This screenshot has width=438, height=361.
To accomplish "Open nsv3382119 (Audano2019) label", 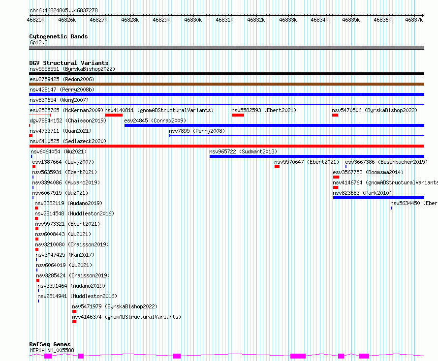I will (x=68, y=203).
